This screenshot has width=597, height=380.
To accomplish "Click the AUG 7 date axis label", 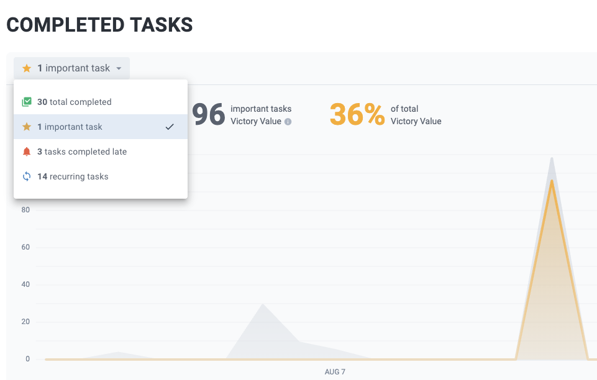I will pos(335,372).
